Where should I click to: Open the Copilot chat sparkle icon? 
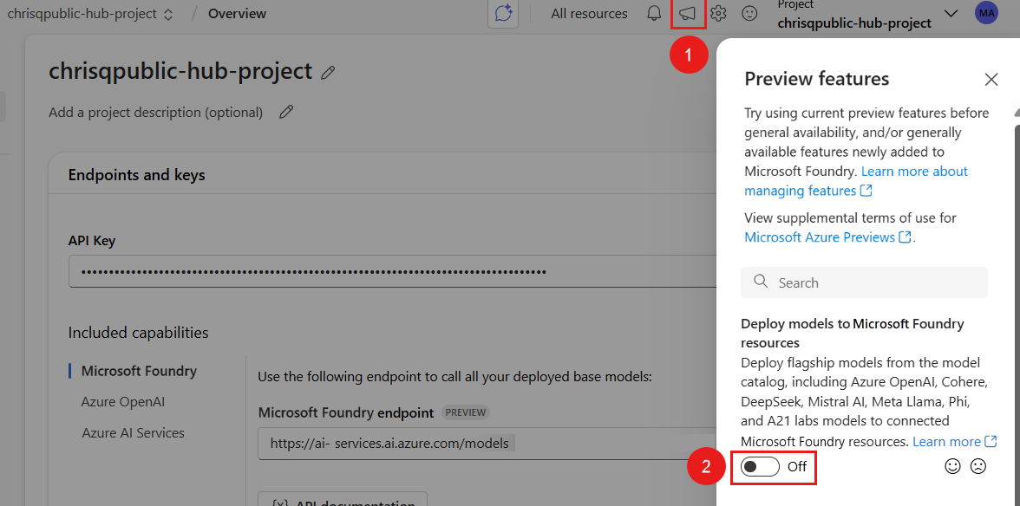coord(503,14)
